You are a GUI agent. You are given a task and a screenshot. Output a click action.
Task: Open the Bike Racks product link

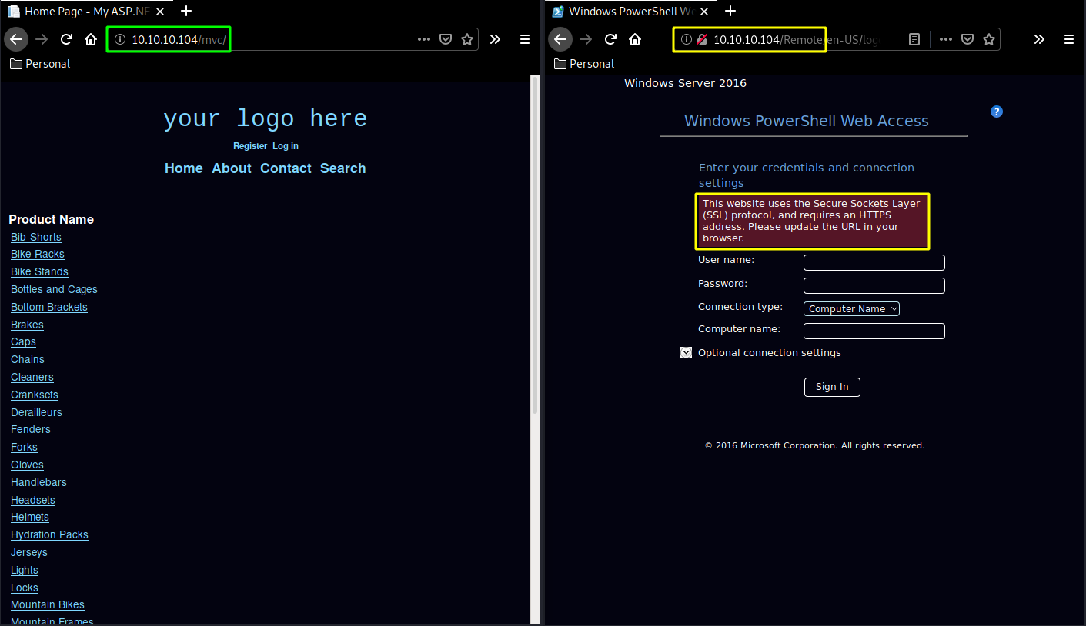(x=38, y=254)
